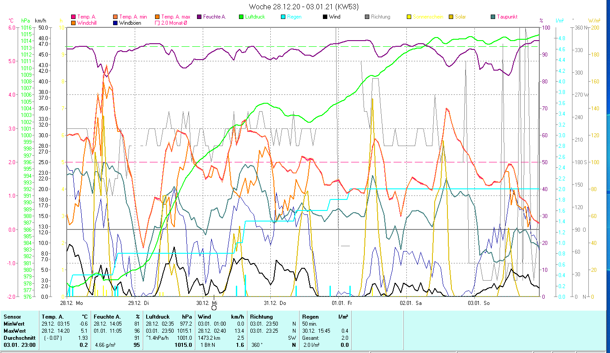Click the maximum temperature time '28.12. 14:20'
This screenshot has height=353, width=610.
pos(56,331)
